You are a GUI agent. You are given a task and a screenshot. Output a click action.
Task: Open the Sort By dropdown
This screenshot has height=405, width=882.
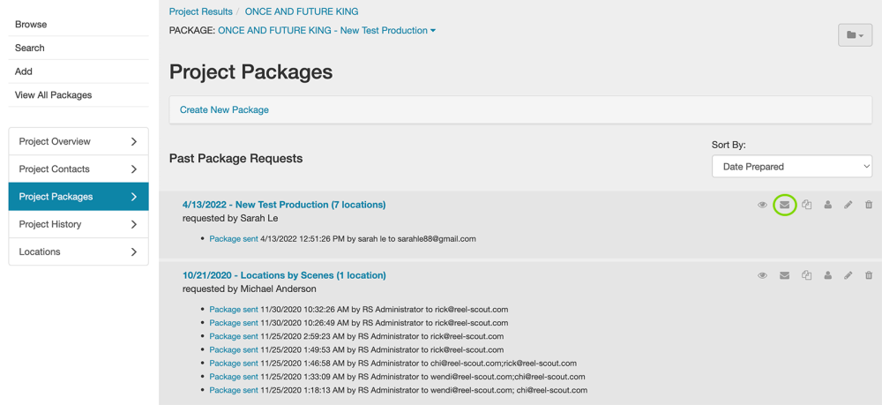click(x=791, y=166)
